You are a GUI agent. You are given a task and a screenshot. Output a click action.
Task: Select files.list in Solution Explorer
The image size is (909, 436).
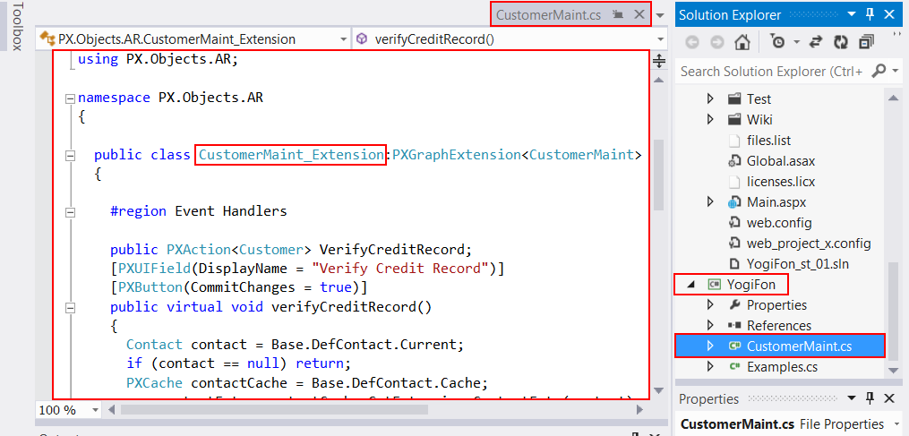coord(768,141)
